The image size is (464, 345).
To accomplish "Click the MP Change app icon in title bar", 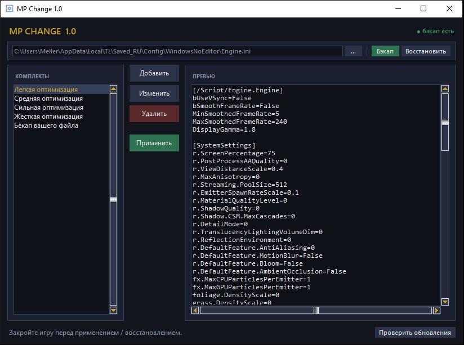I will pos(10,8).
